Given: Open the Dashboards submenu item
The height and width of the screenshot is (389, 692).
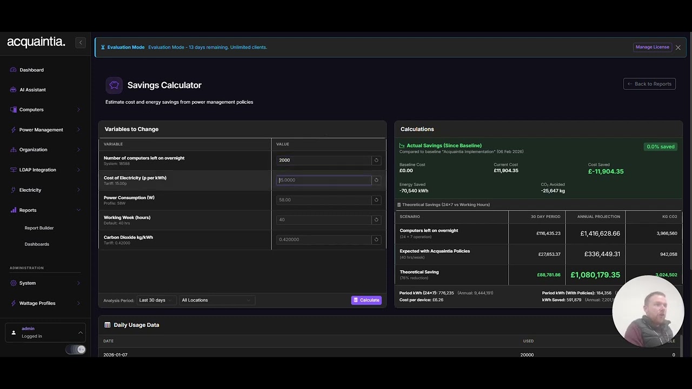Looking at the screenshot, I should click(37, 244).
